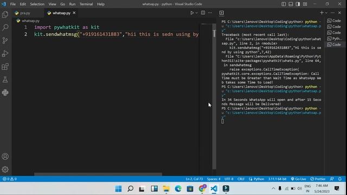
Task: Select the Pyth... terminal entry
Action: coord(335,38)
